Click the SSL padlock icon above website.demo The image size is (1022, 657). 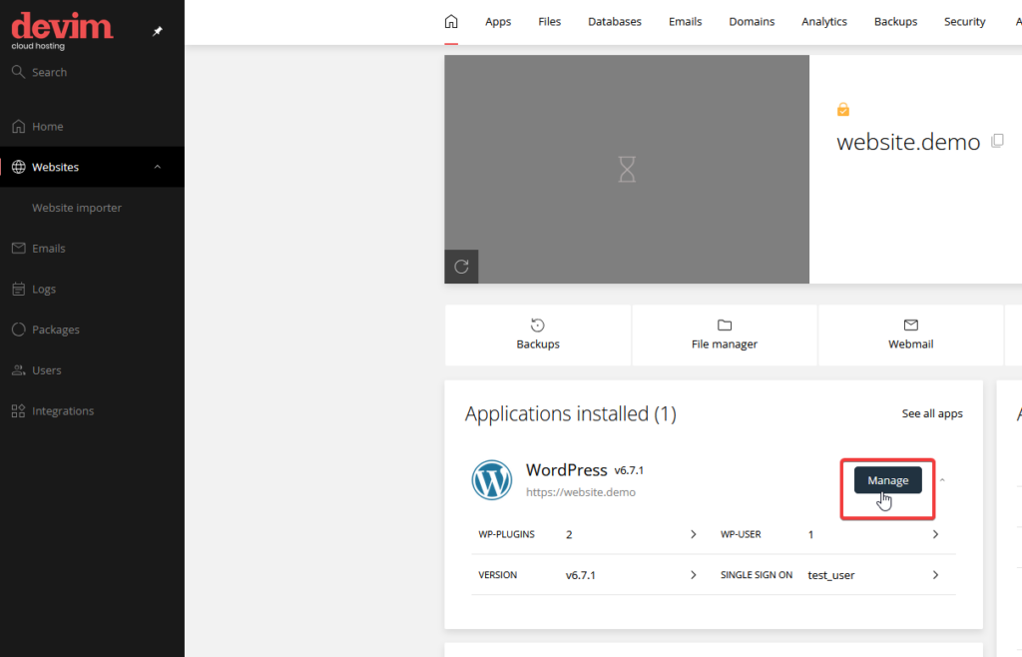pyautogui.click(x=843, y=108)
